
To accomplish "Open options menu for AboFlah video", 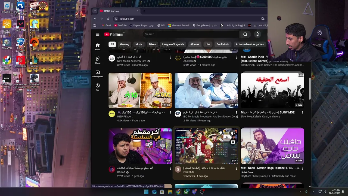I will click(x=236, y=57).
